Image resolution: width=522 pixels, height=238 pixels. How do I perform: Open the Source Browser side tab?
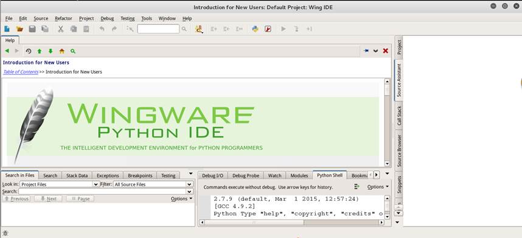(399, 151)
